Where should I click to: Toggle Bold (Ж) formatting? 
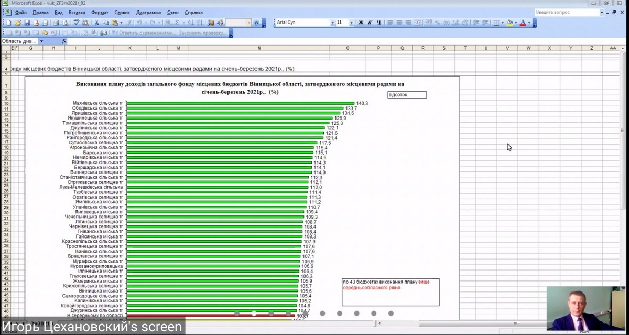(361, 23)
